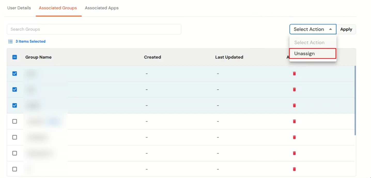The image size is (371, 178).
Task: Uncheck the third selected group checkbox
Action: (15, 106)
